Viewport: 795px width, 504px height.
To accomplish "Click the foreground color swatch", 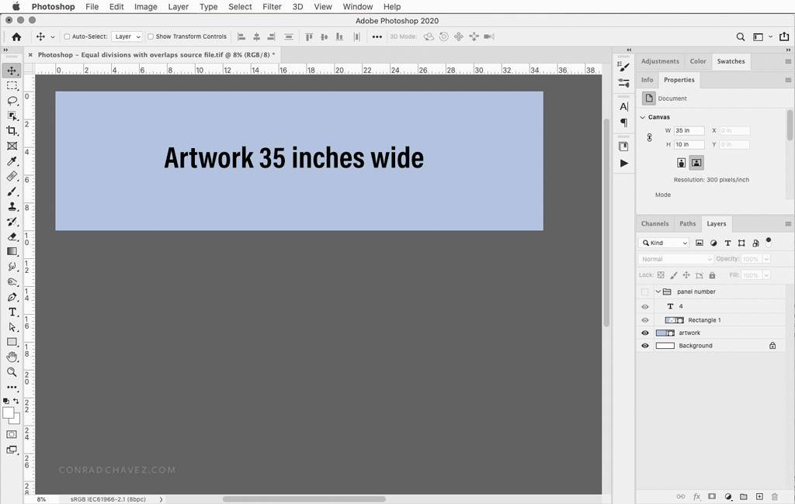I will pos(8,413).
